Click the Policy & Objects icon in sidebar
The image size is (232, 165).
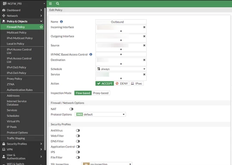(x=4, y=21)
